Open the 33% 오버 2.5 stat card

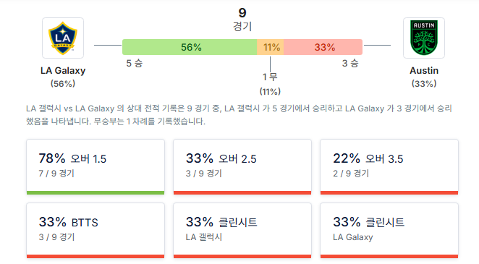(x=242, y=167)
